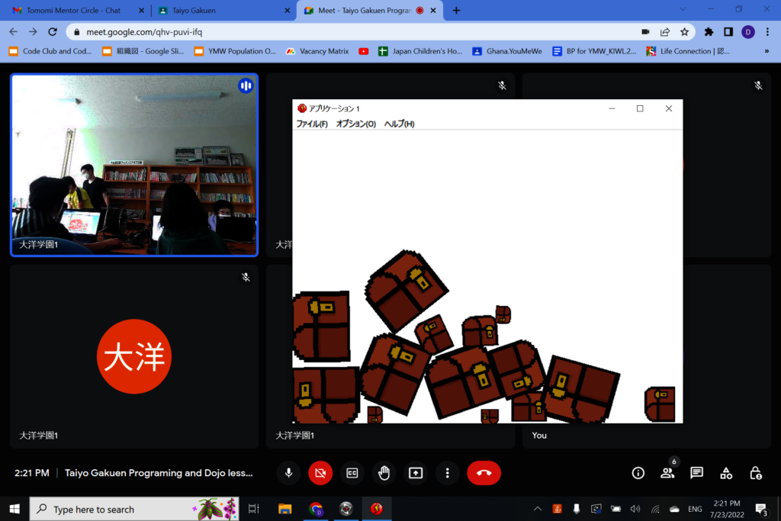Open the BP for YMW_KIWL.2... bookmark
Screen dimensions: 781x521
(594, 51)
